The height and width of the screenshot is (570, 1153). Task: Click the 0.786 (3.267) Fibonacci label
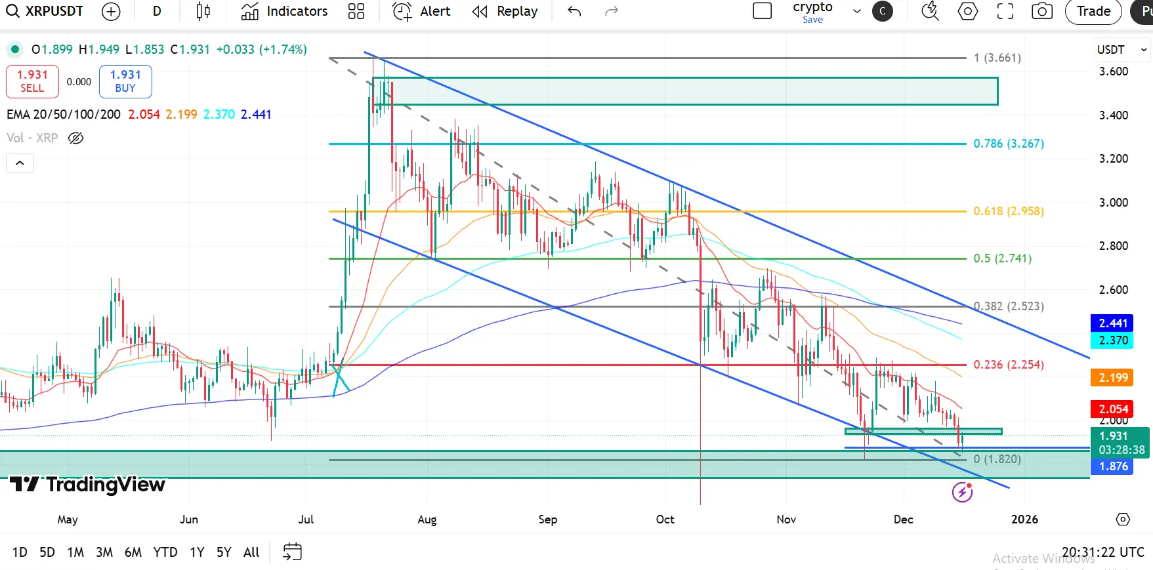tap(1009, 144)
